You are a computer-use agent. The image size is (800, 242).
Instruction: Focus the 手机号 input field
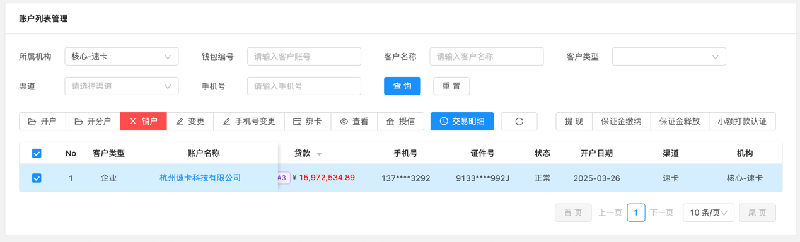[304, 86]
